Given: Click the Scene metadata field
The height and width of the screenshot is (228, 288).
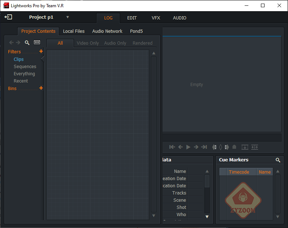Looking at the screenshot, I should (195, 200).
